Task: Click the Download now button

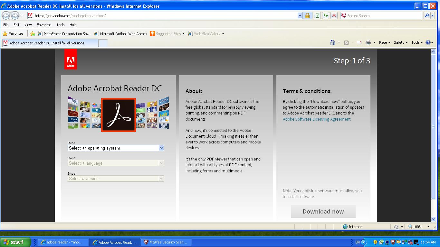Action: point(323,211)
